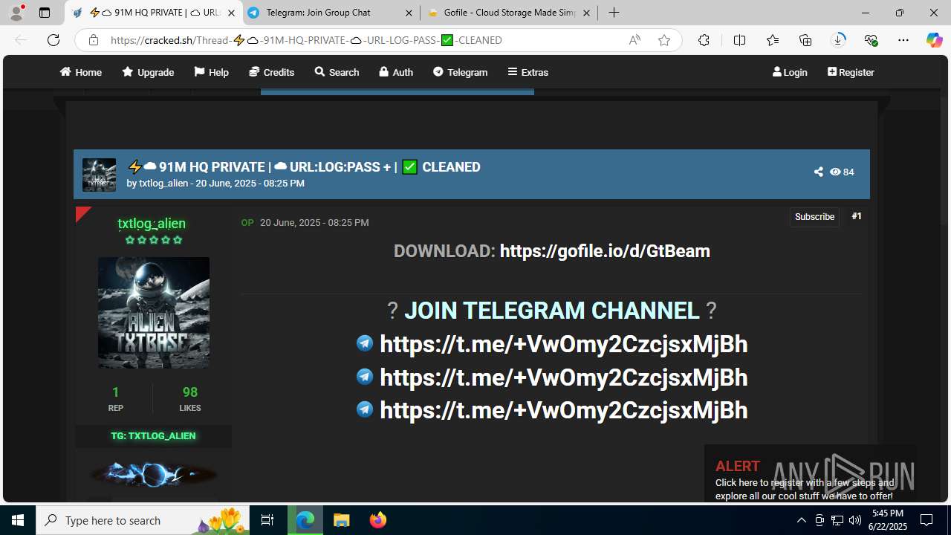The image size is (951, 535).
Task: Click the Register link
Action: click(x=851, y=72)
